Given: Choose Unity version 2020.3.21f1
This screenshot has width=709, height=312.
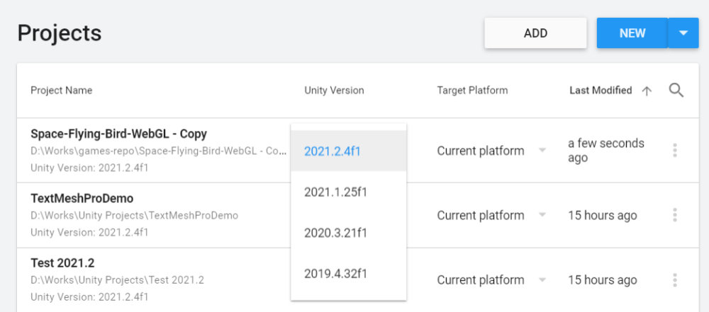Looking at the screenshot, I should pyautogui.click(x=335, y=233).
